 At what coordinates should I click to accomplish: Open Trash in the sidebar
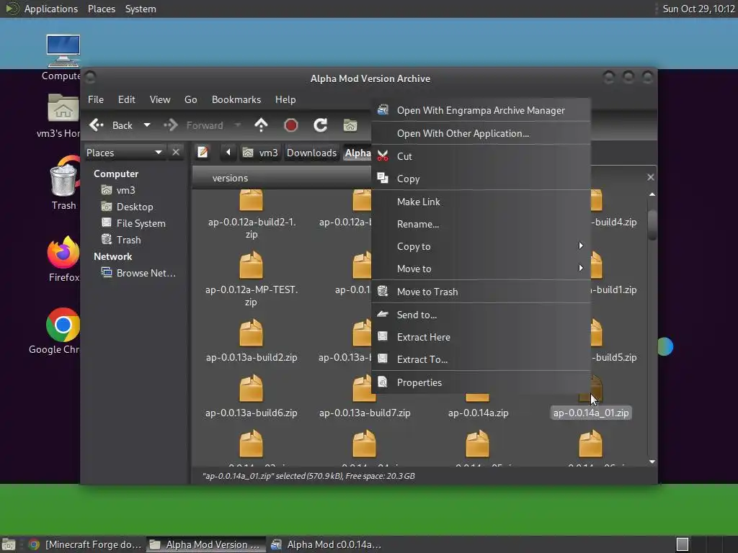coord(128,240)
